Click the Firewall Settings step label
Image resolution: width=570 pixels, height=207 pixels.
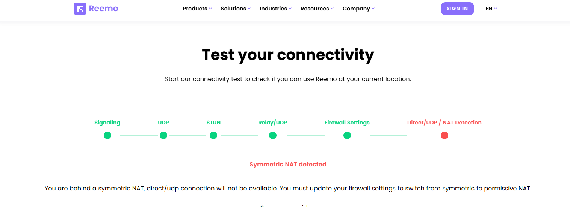(347, 123)
